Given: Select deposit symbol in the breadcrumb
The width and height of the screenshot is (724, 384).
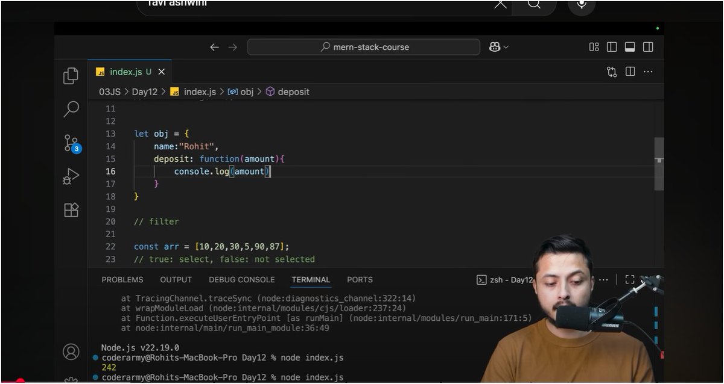Looking at the screenshot, I should [x=288, y=91].
